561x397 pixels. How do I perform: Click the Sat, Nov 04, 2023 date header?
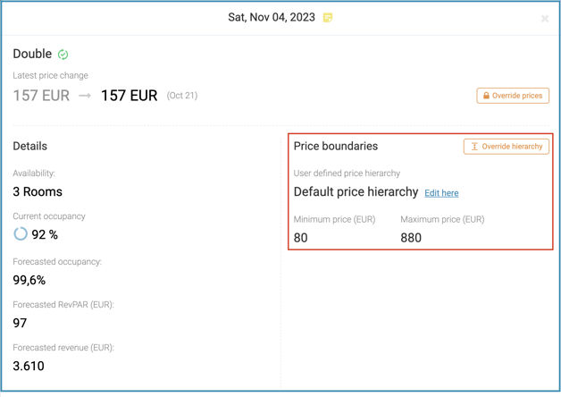(272, 17)
